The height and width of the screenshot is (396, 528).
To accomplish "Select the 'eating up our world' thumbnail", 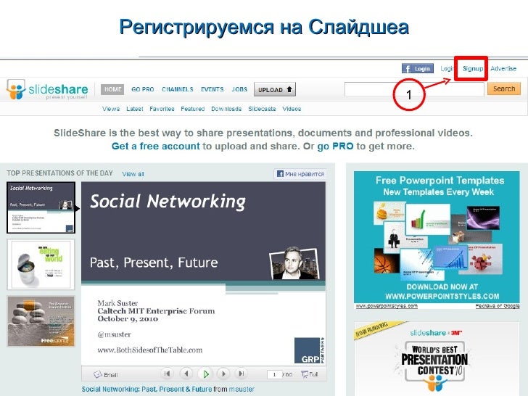I will (x=41, y=265).
